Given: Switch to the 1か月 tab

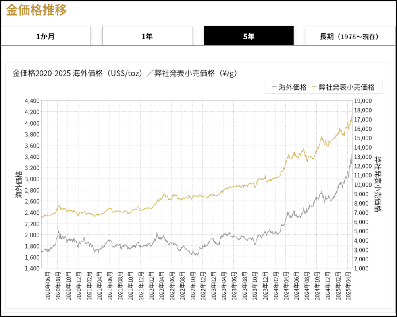Looking at the screenshot, I should 45,36.
